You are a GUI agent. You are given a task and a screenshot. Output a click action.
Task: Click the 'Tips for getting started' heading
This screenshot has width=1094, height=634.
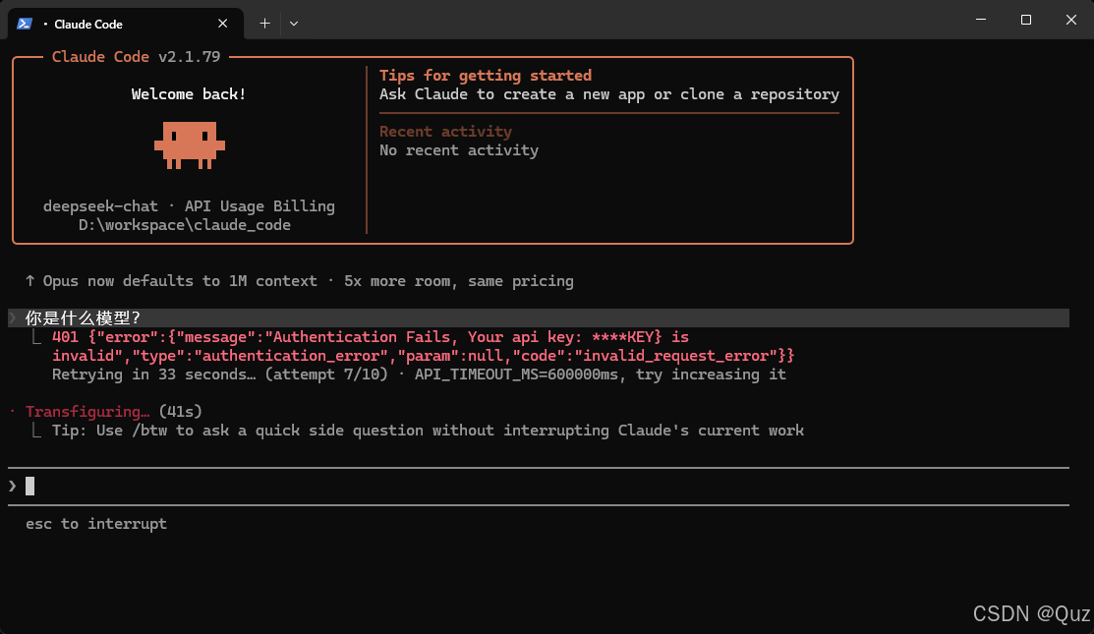point(486,76)
